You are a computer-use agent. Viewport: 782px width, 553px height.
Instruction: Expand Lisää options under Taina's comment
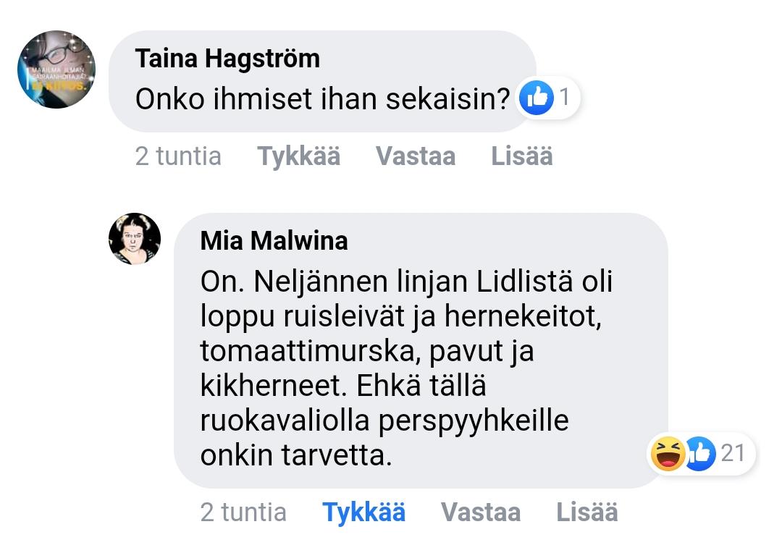[x=521, y=156]
